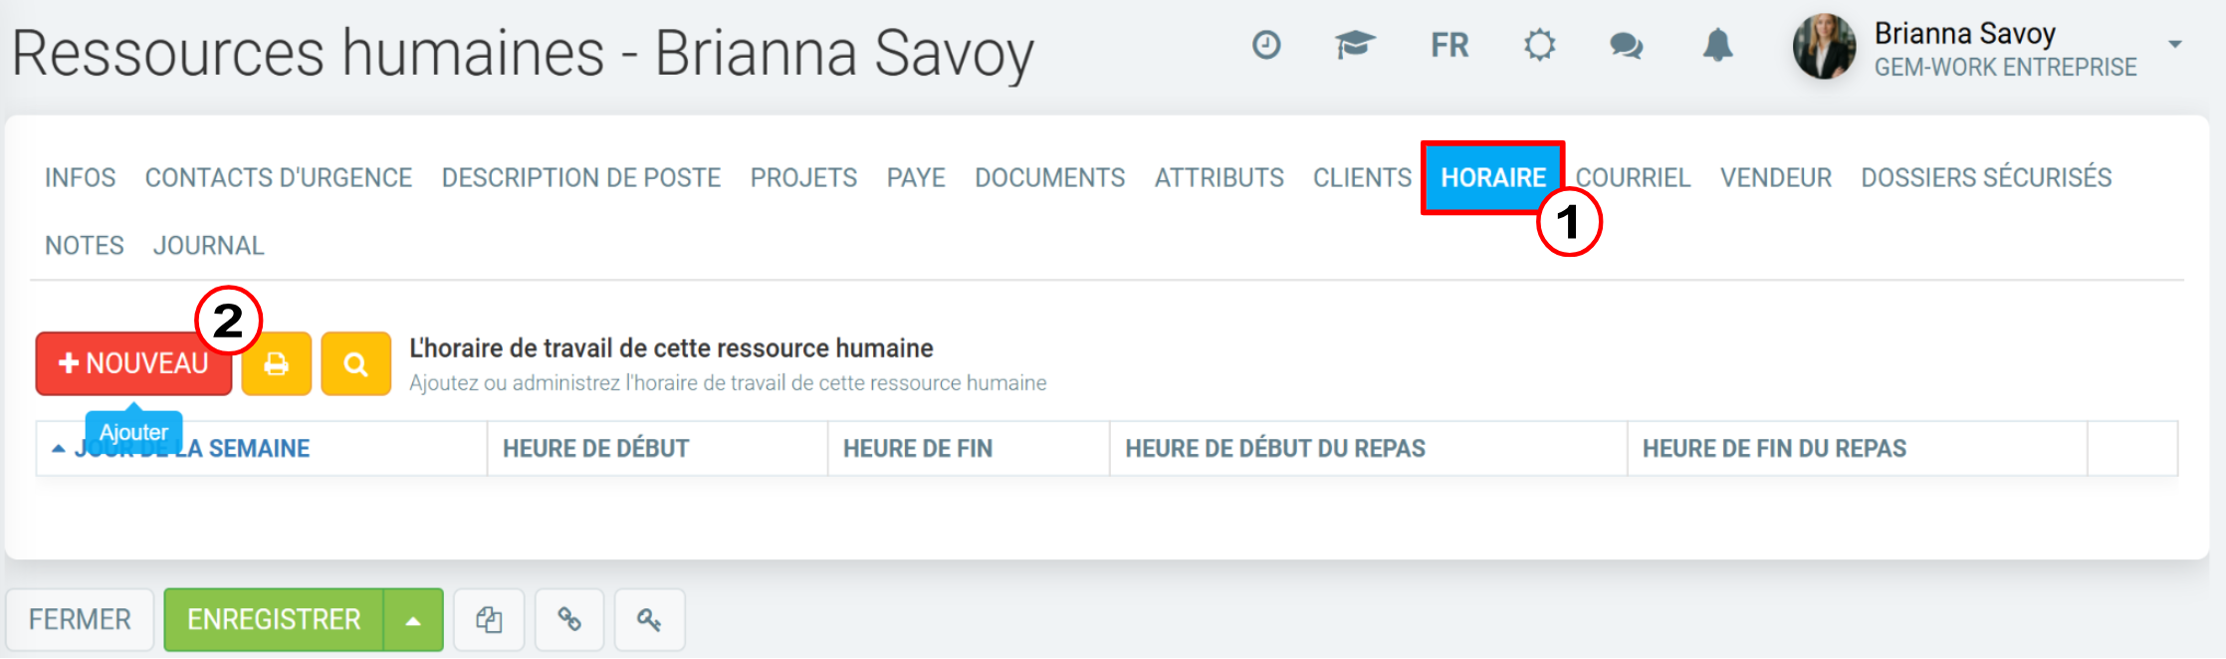The width and height of the screenshot is (2226, 659).
Task: Switch language with the FR button
Action: point(1449,46)
